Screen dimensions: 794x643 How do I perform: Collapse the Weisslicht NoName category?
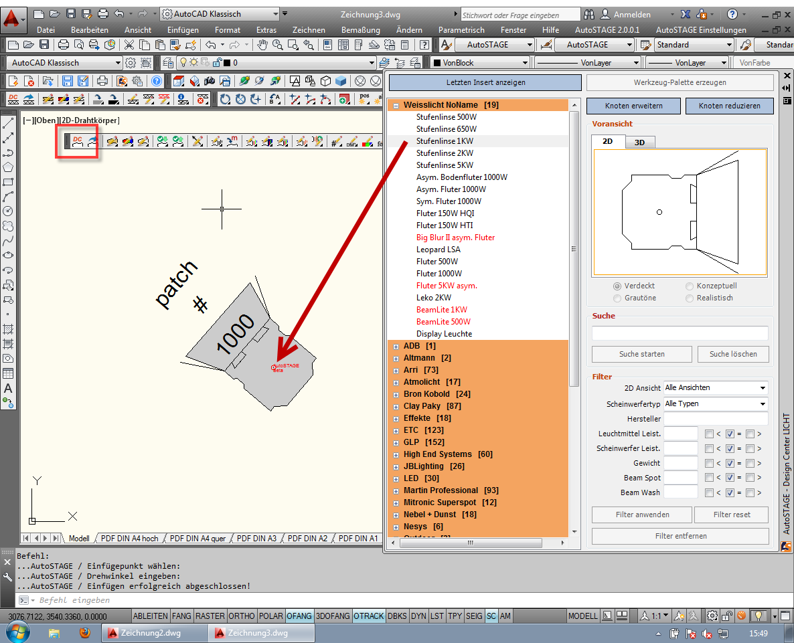coord(396,105)
